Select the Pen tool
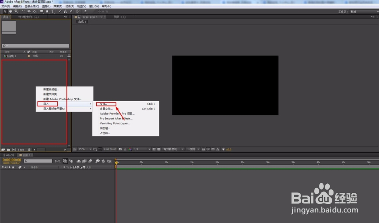 coord(47,11)
